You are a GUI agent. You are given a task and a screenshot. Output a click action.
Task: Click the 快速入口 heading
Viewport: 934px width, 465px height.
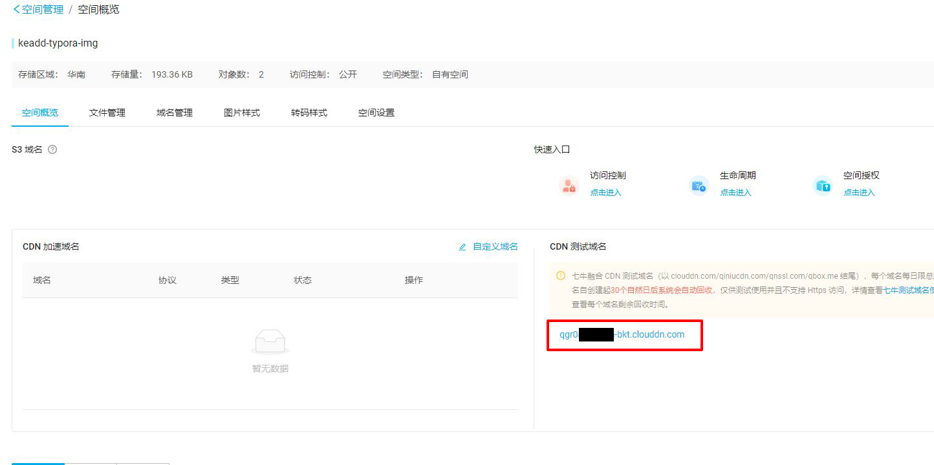(552, 149)
